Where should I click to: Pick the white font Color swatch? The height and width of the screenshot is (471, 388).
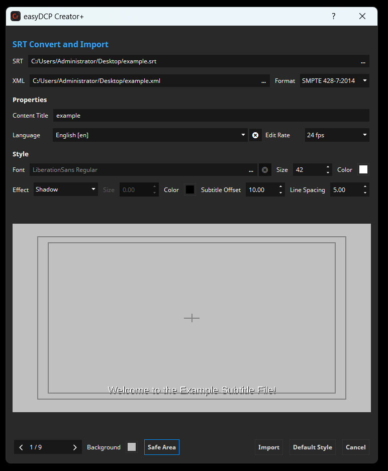click(363, 170)
